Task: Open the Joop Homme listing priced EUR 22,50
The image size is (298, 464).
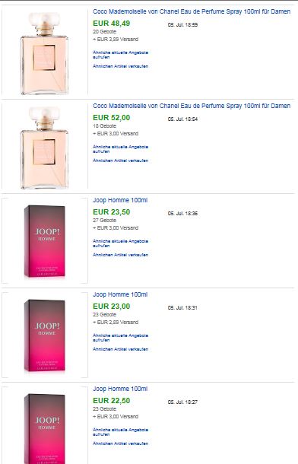Action: click(120, 389)
